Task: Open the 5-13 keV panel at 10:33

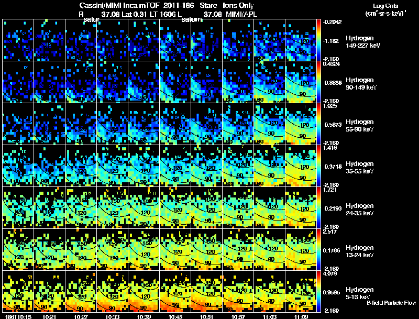Action: click(x=113, y=291)
